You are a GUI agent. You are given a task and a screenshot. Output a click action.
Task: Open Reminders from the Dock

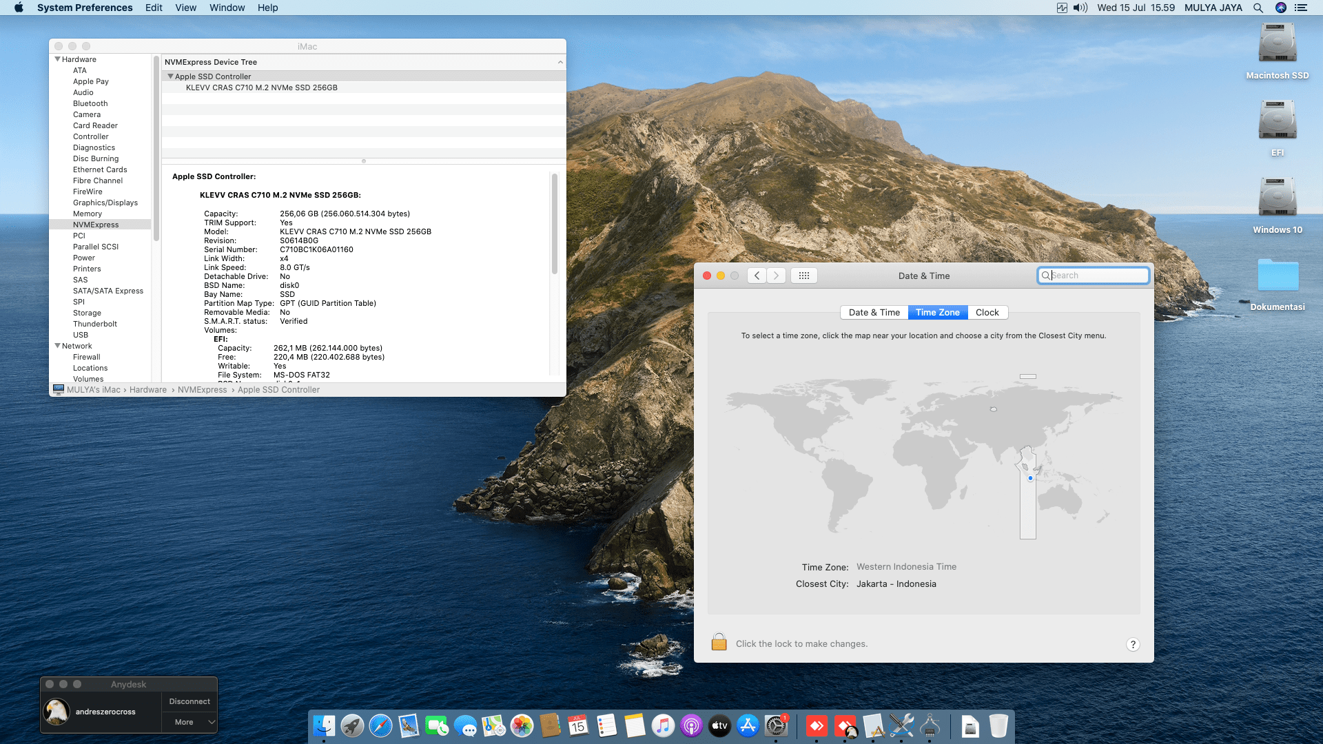pos(606,725)
